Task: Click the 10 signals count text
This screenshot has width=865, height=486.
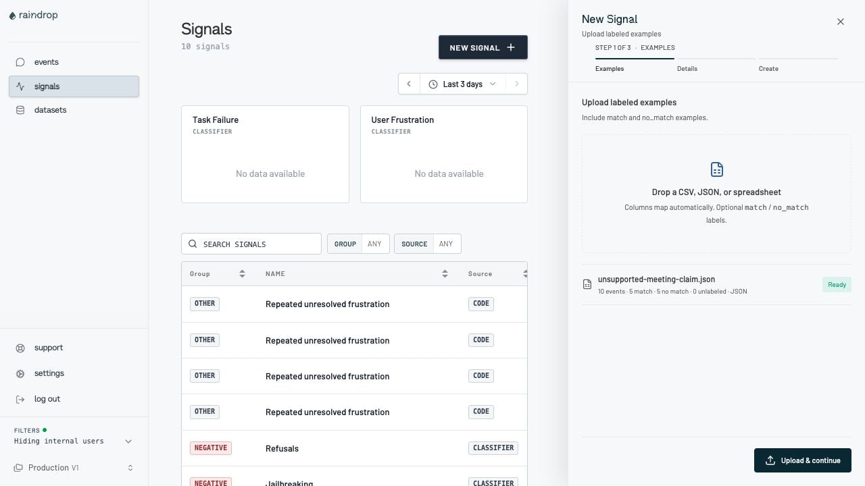Action: click(205, 47)
